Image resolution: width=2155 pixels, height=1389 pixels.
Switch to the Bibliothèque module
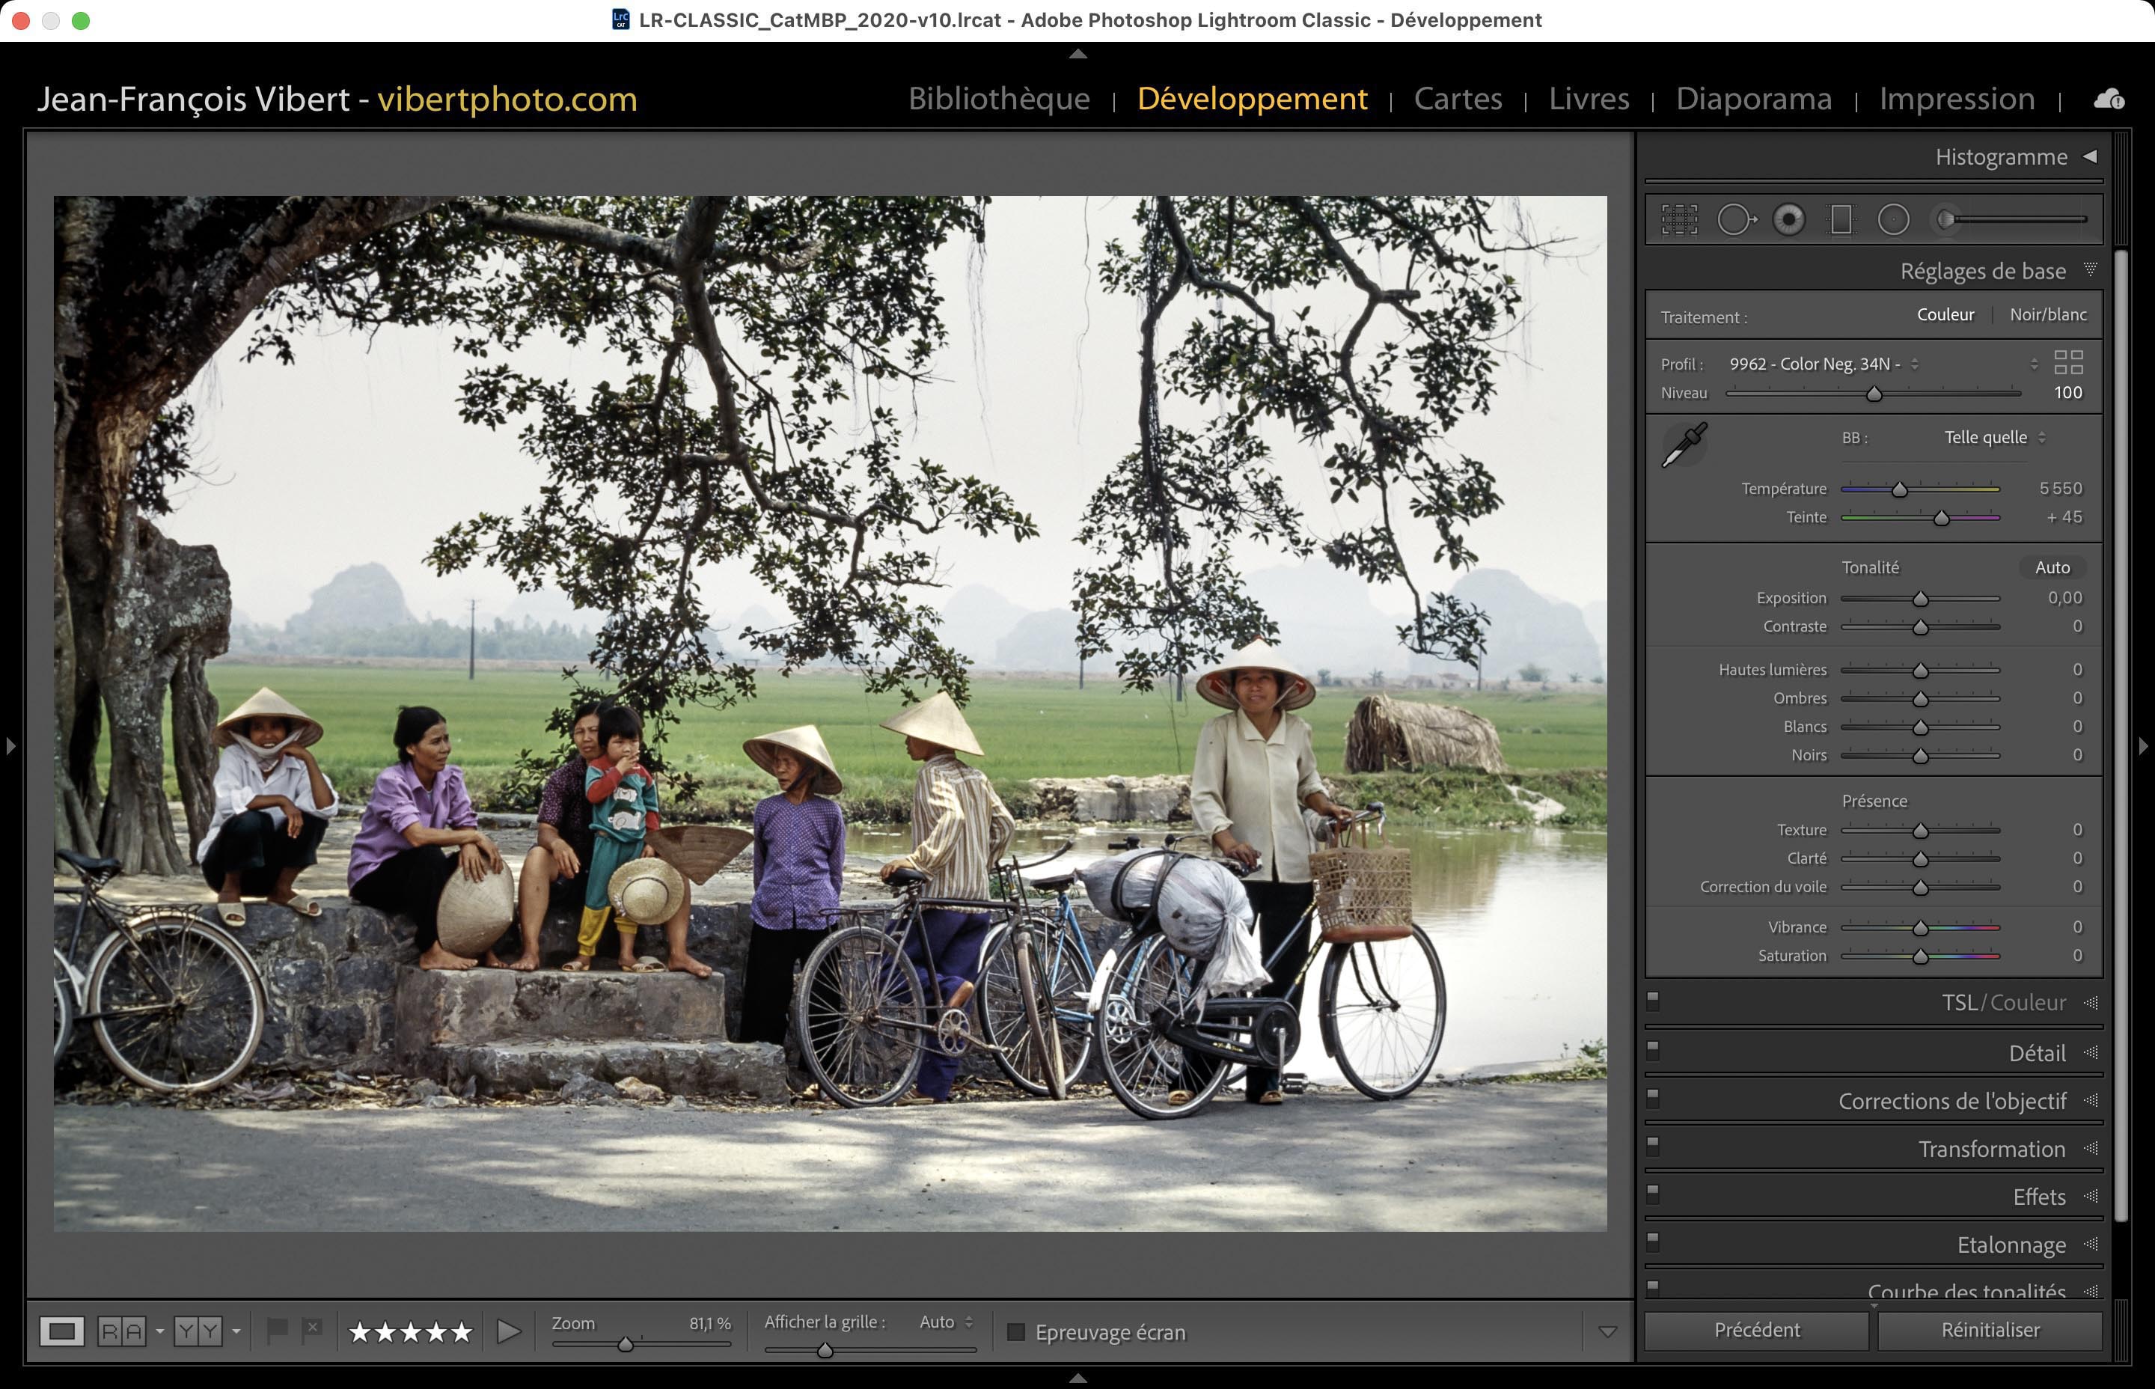coord(999,98)
